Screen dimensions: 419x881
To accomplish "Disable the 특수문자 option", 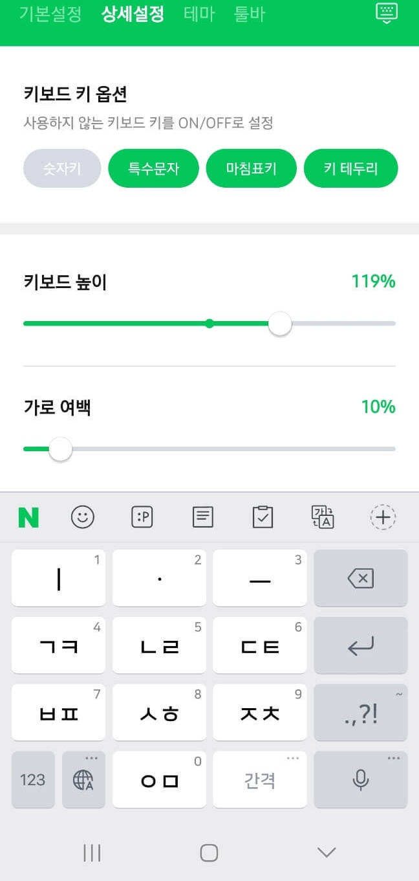I will [153, 168].
